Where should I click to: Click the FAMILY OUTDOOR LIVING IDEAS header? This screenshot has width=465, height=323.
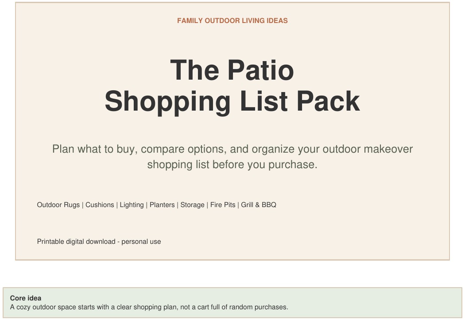pos(232,21)
